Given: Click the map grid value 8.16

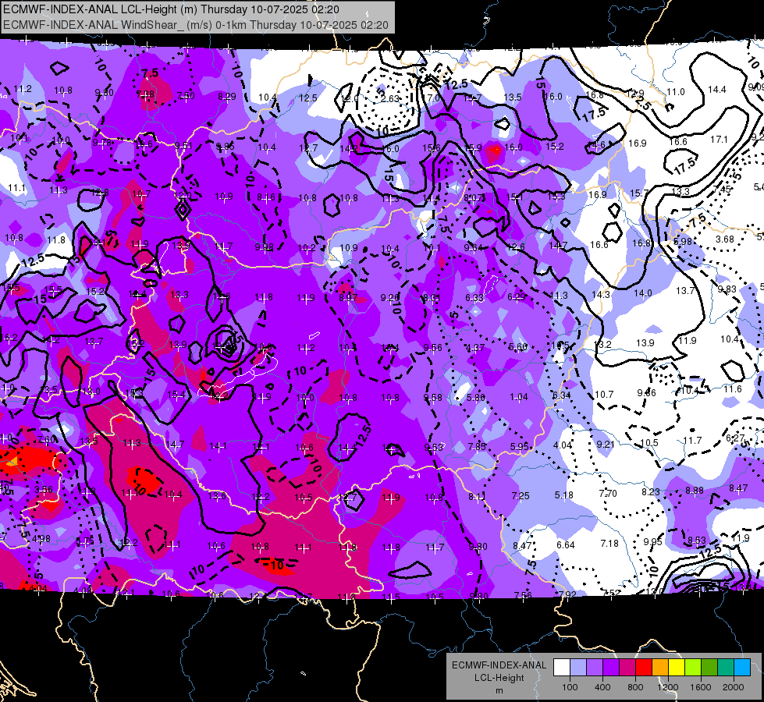Looking at the screenshot, I should [266, 197].
